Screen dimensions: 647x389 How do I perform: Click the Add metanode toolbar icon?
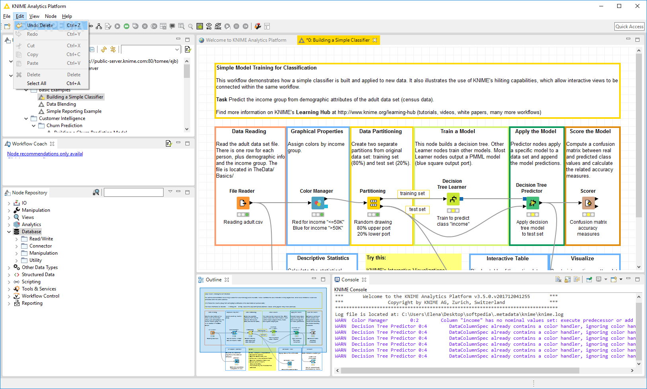pyautogui.click(x=200, y=26)
